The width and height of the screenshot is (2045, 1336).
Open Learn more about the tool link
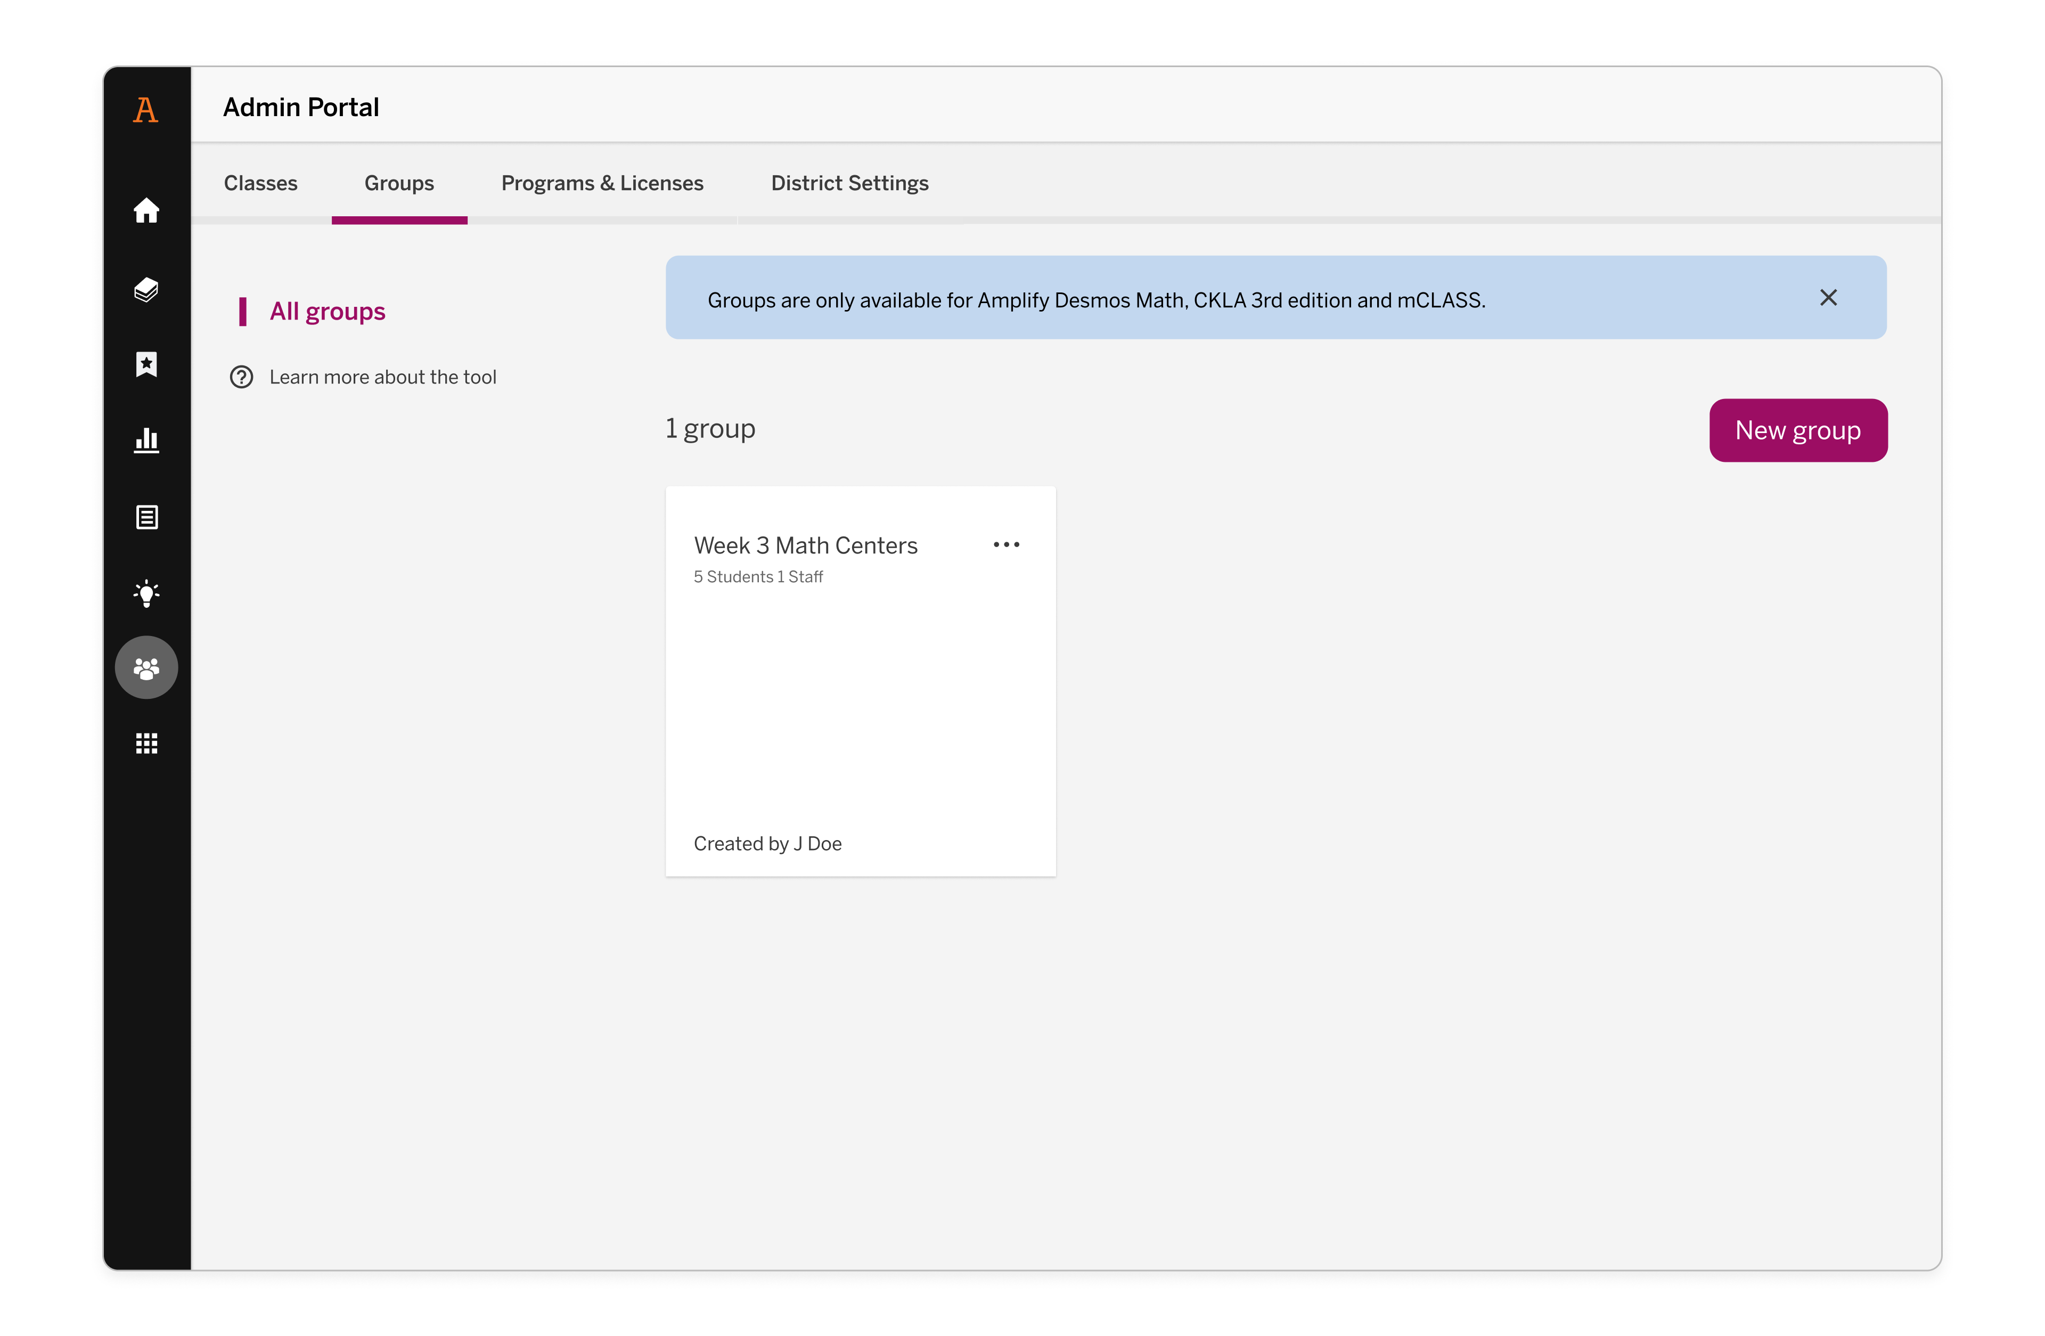[x=382, y=377]
